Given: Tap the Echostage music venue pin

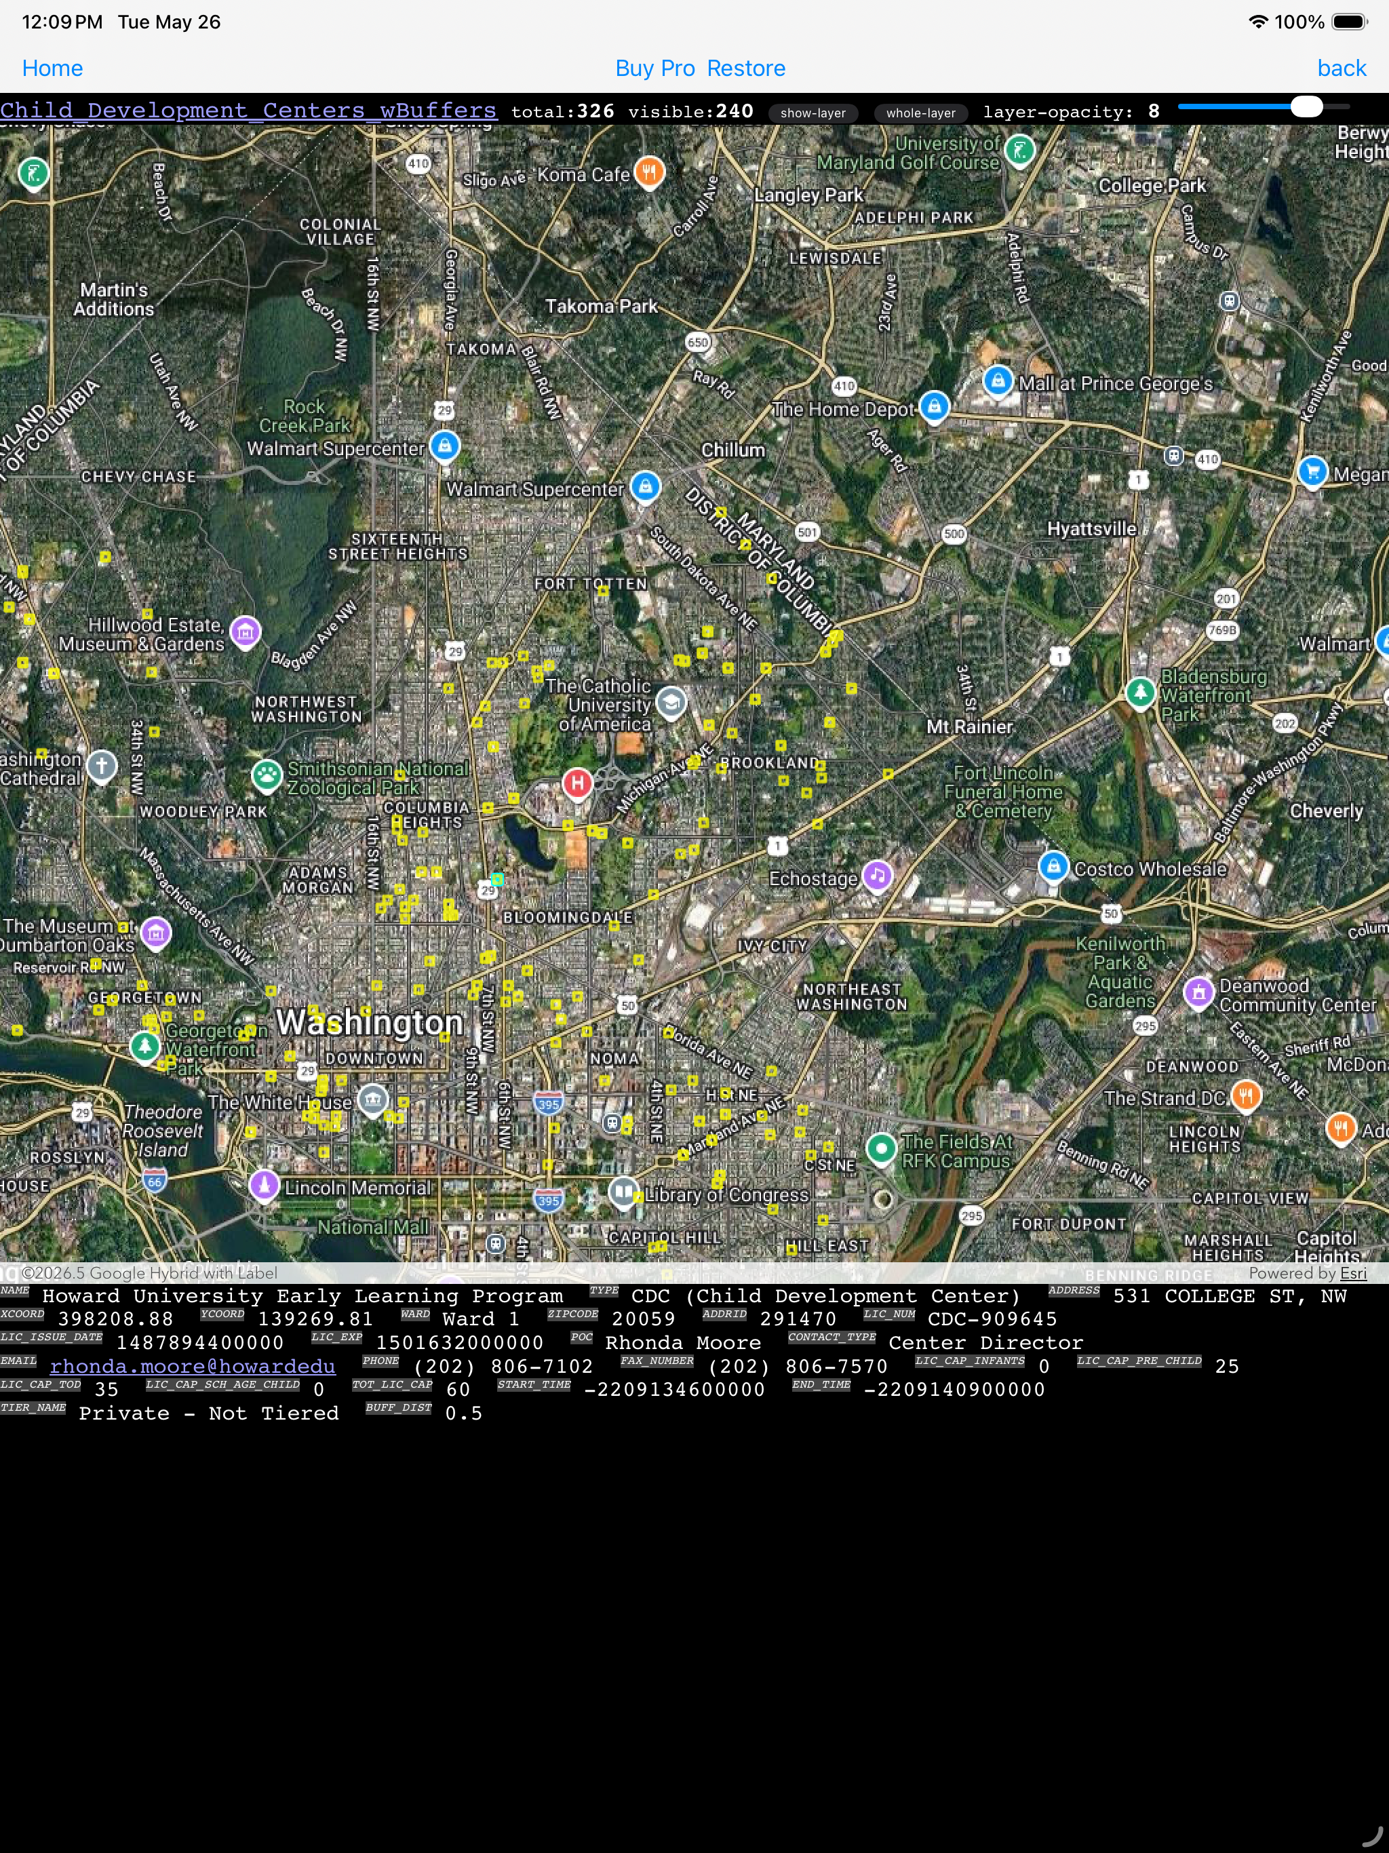Looking at the screenshot, I should (x=877, y=877).
